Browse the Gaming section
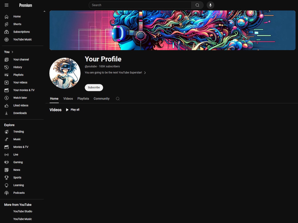 pyautogui.click(x=18, y=162)
